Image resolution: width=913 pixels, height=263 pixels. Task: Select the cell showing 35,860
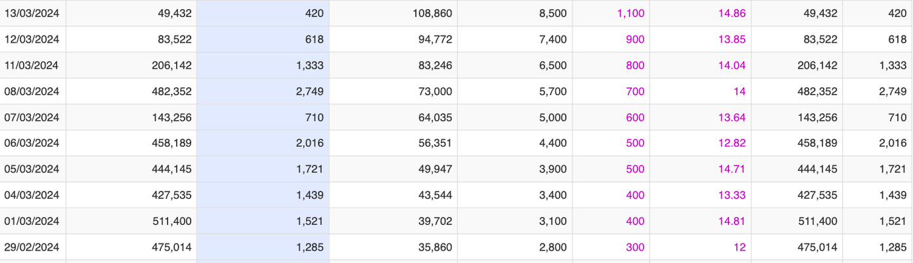click(x=434, y=247)
